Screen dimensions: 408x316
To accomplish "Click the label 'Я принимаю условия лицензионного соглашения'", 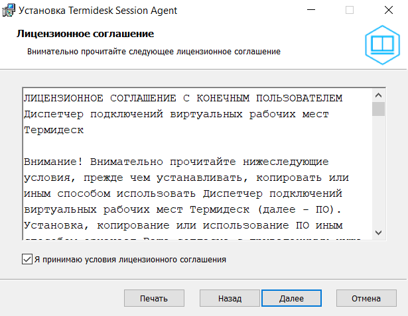I will [129, 260].
